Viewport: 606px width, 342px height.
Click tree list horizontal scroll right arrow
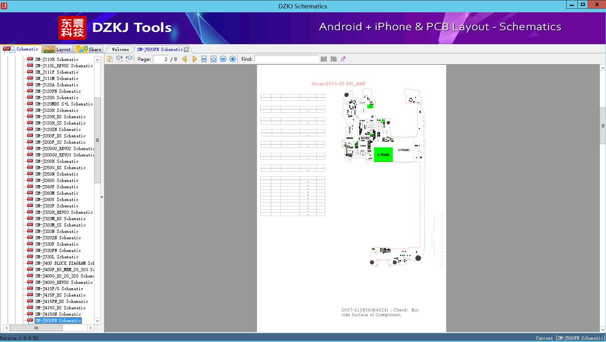(x=90, y=328)
